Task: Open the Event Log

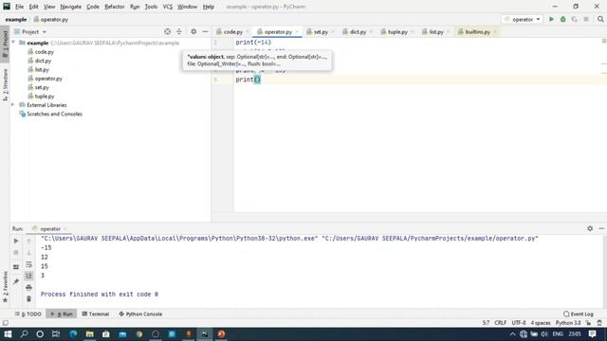Action: coord(579,314)
